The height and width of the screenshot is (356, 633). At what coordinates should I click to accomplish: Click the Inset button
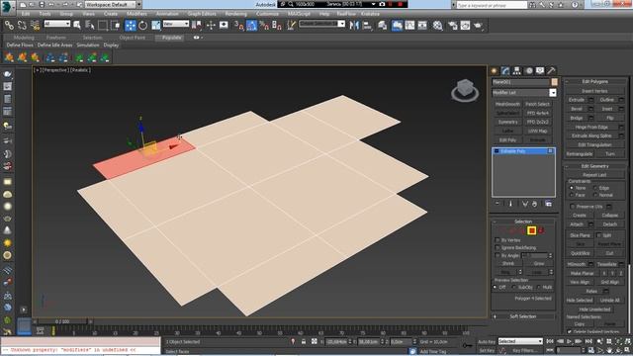pos(606,109)
